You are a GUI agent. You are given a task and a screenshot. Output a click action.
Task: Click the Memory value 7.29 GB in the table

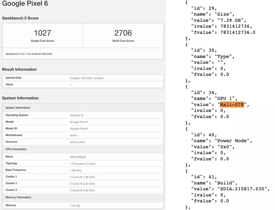point(75,205)
